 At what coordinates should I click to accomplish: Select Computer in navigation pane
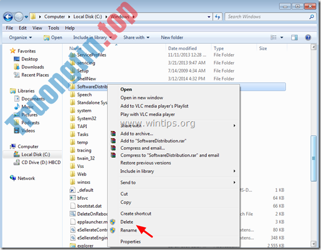[24, 146]
